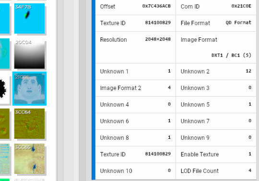Click the Offset value 0x7C436ACB

click(156, 6)
